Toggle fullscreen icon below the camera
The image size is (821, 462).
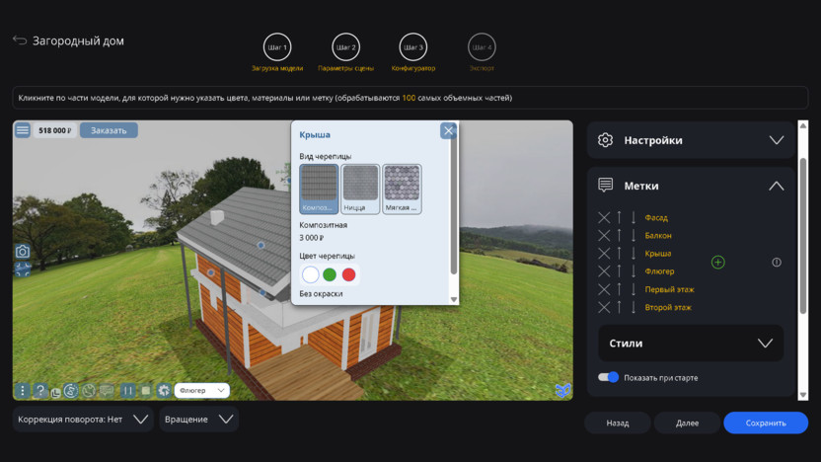(23, 269)
